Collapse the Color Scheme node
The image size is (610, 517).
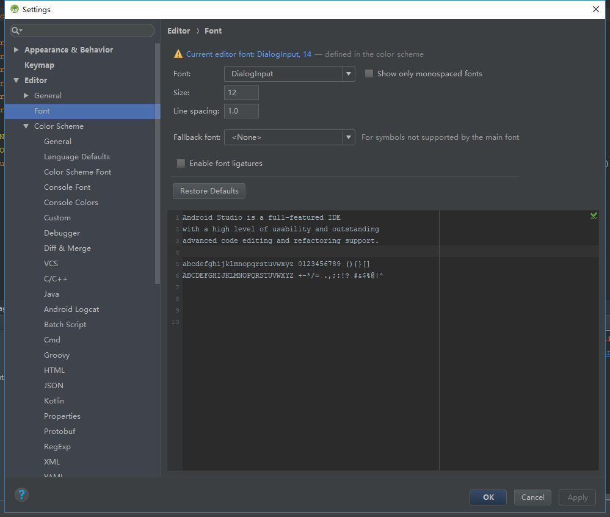point(26,126)
